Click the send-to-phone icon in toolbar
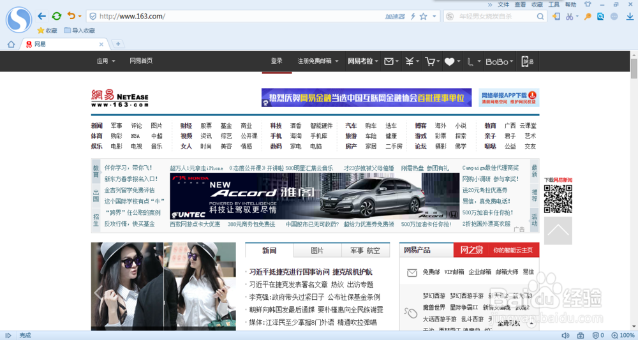Image resolution: width=638 pixels, height=340 pixels. tap(556, 17)
